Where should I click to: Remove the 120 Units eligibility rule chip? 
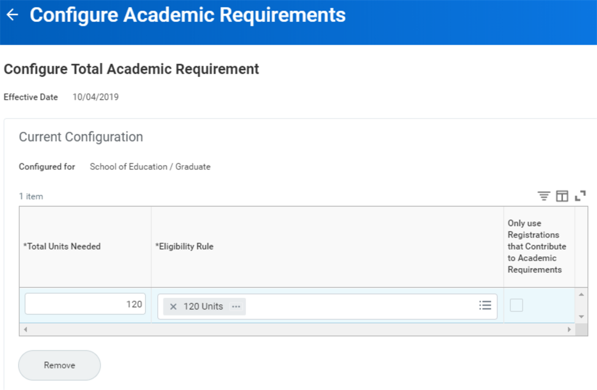pos(173,306)
